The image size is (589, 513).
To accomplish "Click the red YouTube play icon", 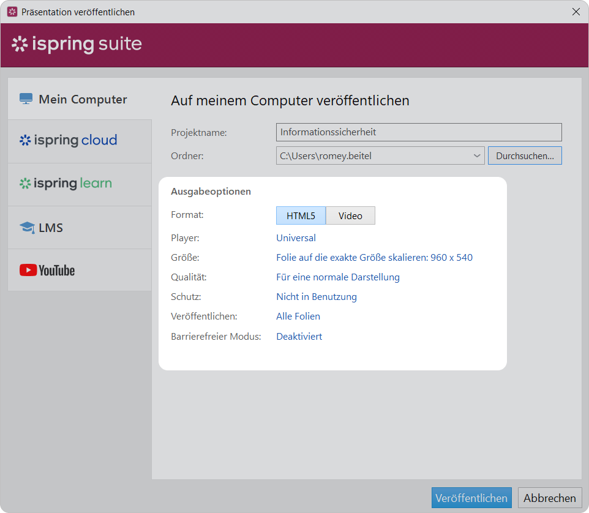I will coord(28,270).
